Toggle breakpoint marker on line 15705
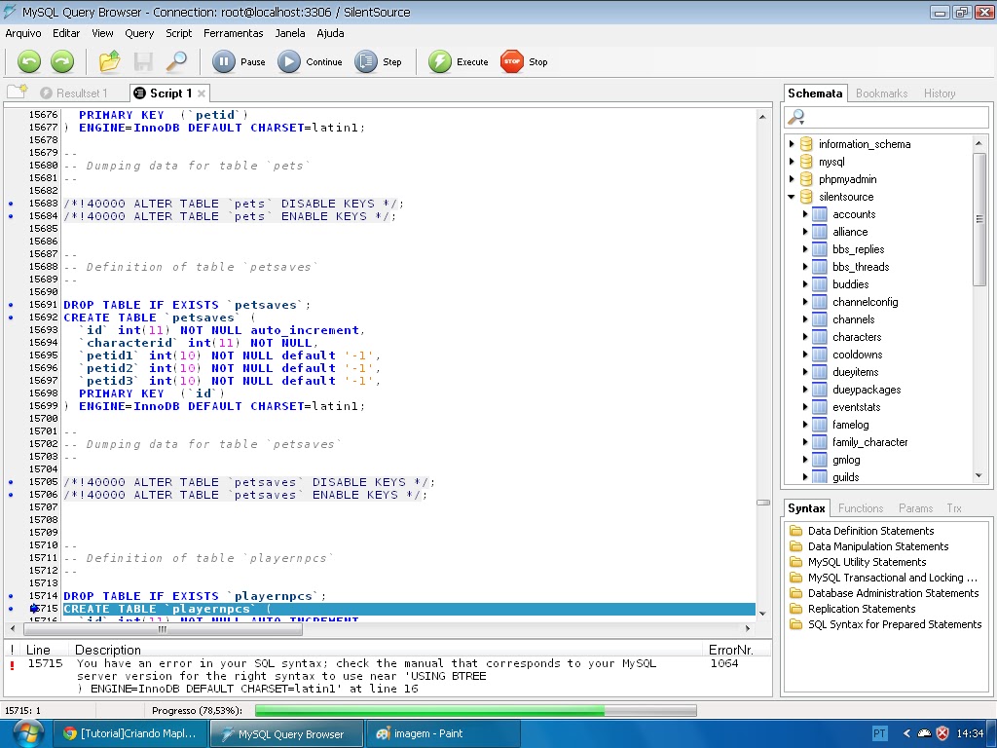 pyautogui.click(x=11, y=482)
